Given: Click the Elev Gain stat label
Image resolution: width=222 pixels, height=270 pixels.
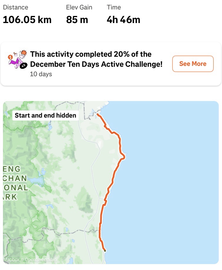Looking at the screenshot, I should (x=79, y=7).
